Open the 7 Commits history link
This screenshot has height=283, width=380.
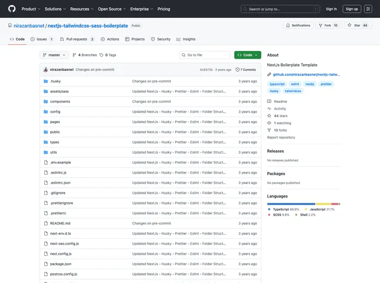click(245, 70)
